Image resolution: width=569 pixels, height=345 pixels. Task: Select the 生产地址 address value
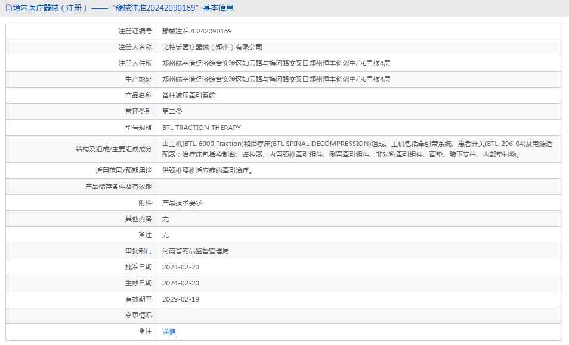click(x=276, y=79)
